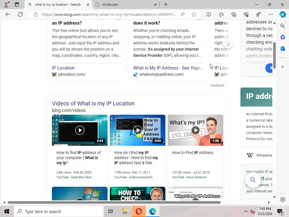Open split screen icon
The width and height of the screenshot is (289, 217).
(x=209, y=14)
